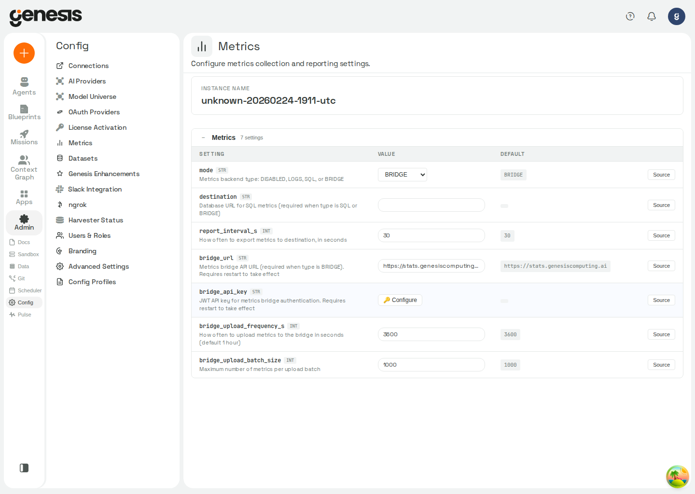The width and height of the screenshot is (695, 494).
Task: Click the BRIDGE default value badge
Action: point(514,175)
